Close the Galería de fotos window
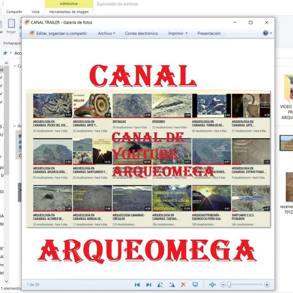The width and height of the screenshot is (293, 293). coord(267,22)
